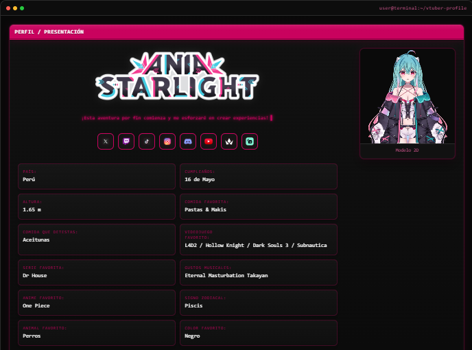The image size is (472, 350).
Task: Click the 'SERIE FAVORITA:' label
Action: pyautogui.click(x=43, y=268)
